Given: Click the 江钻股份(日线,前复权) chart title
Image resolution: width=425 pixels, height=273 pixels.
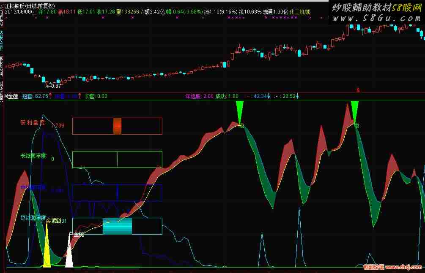Looking at the screenshot, I should point(30,6).
